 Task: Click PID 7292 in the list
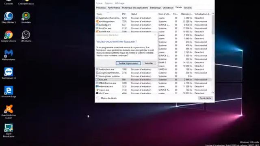(x=124, y=21)
